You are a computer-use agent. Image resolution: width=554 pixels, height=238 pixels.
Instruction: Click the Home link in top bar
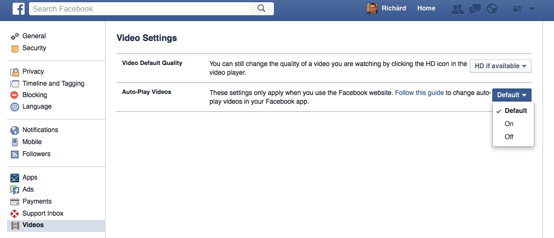point(426,8)
